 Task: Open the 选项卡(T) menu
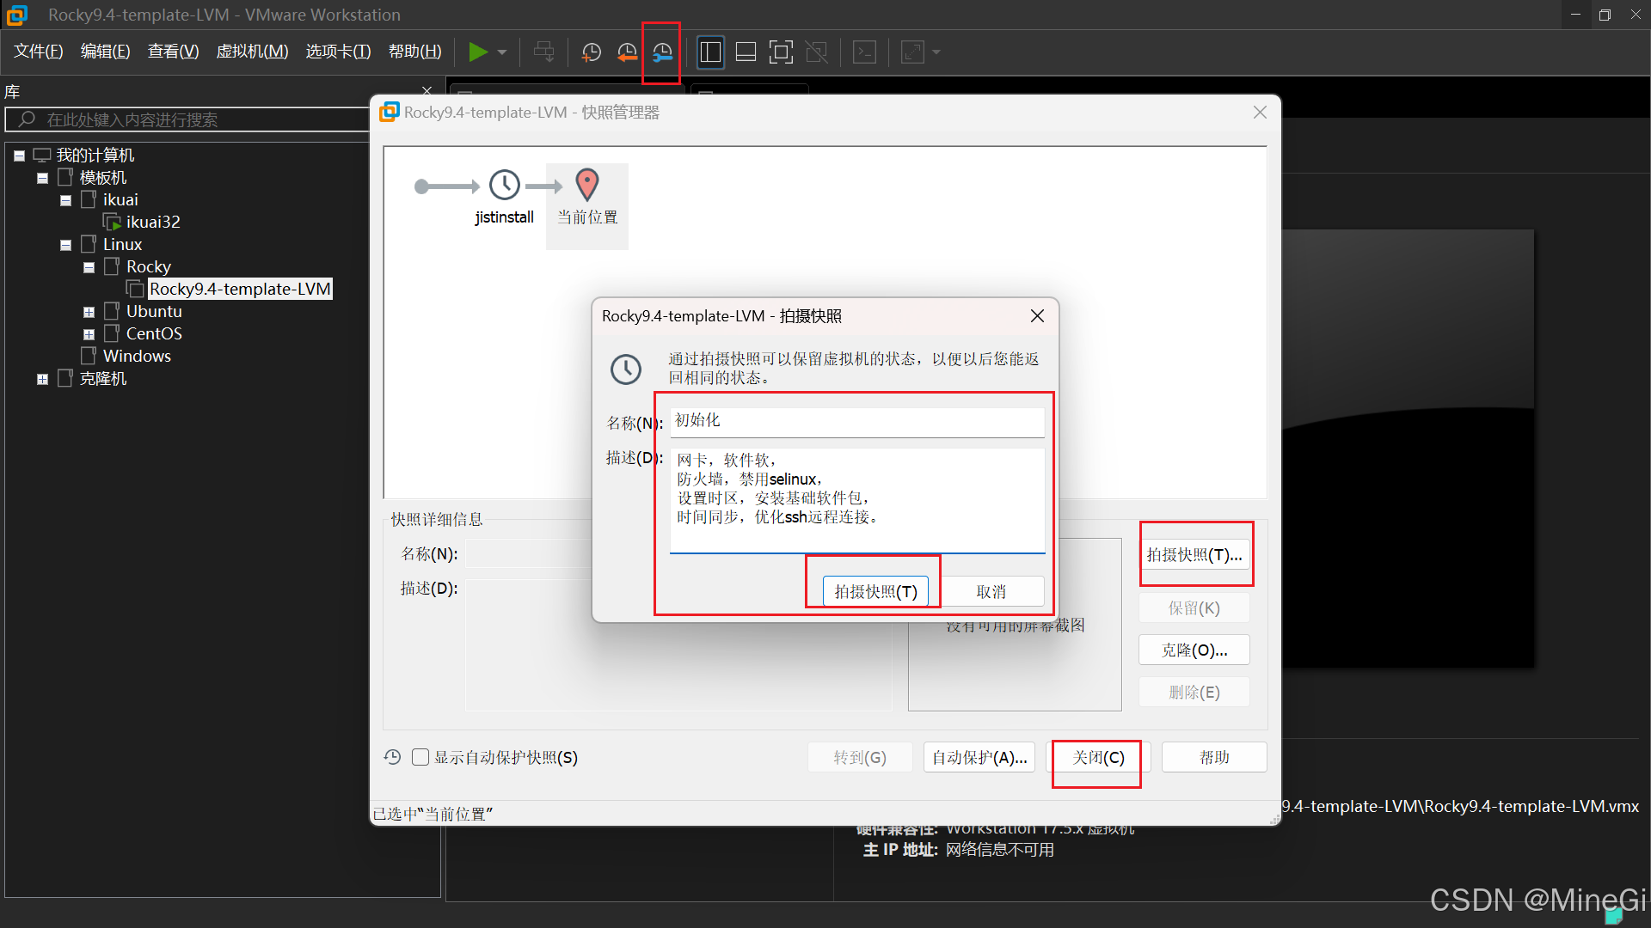338,52
